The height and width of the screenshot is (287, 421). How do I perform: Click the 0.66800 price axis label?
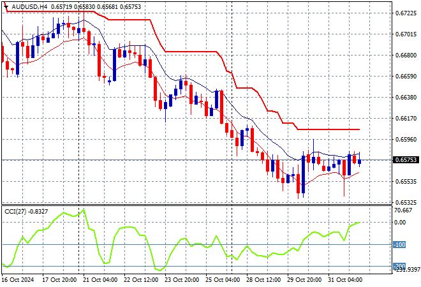(x=406, y=55)
